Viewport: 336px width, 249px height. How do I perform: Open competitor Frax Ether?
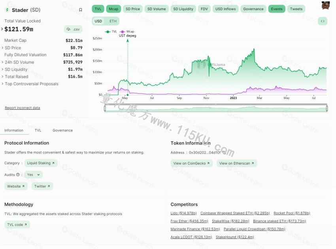tap(189, 221)
